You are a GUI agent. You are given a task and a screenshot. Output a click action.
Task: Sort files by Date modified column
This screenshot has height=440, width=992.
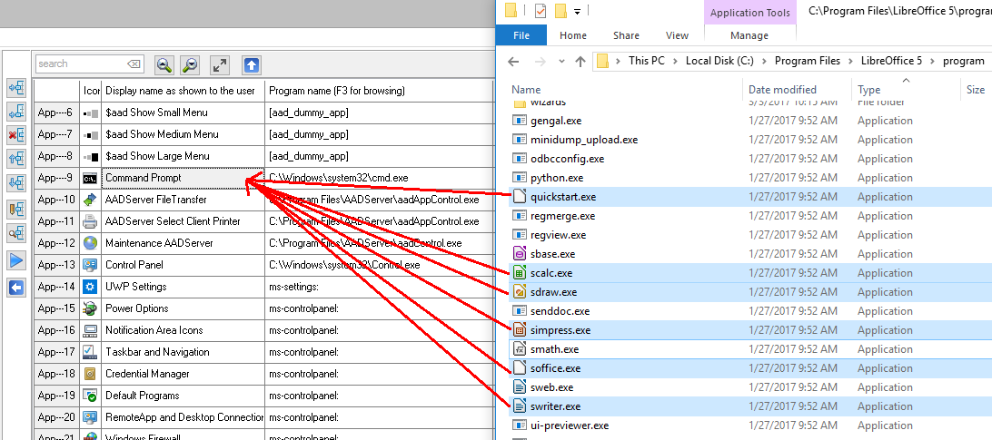coord(781,90)
